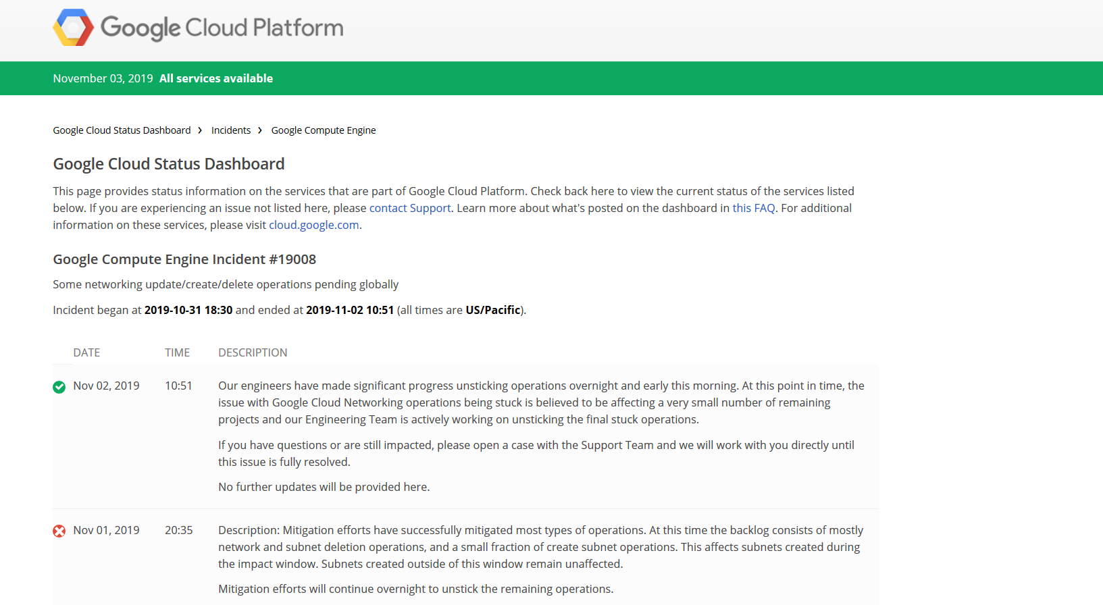Click the 10:51 time cell

pyautogui.click(x=178, y=386)
